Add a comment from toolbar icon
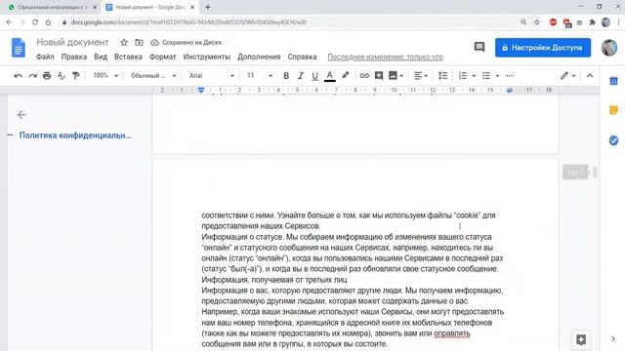625x351 pixels. [x=379, y=76]
